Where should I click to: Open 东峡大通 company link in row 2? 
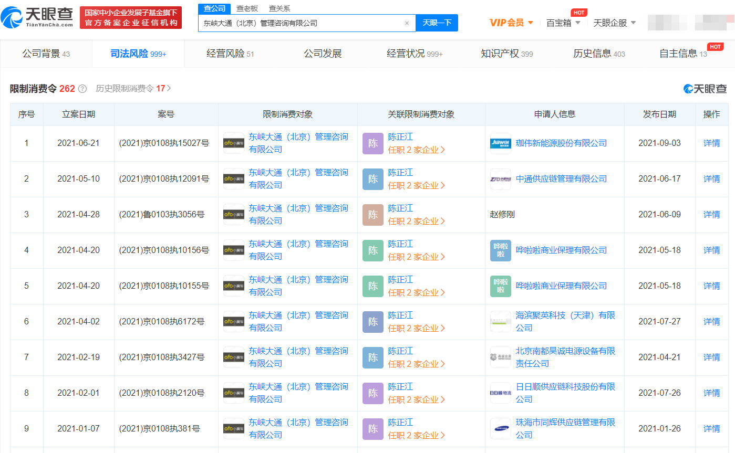tap(298, 179)
